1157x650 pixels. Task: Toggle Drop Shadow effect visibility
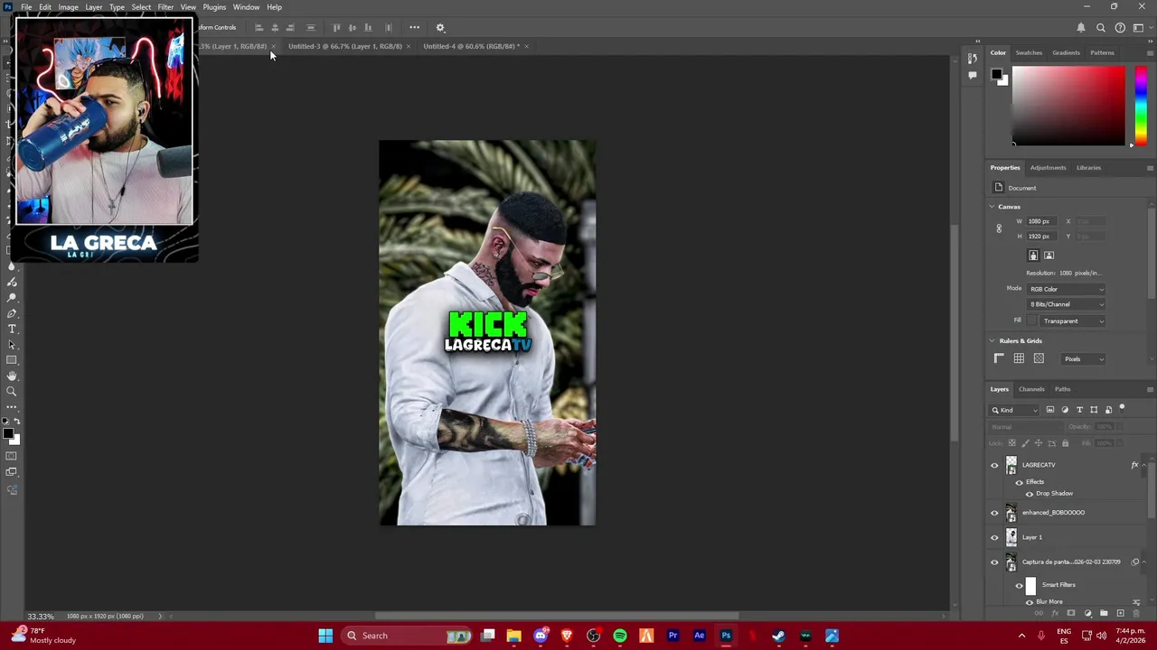click(x=1029, y=494)
